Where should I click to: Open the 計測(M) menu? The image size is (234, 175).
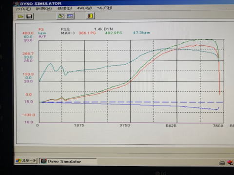tap(44, 9)
